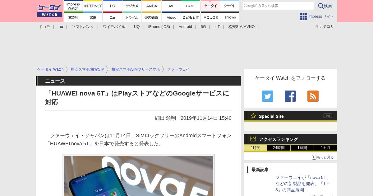Select the 1時間 ranking tab
Image resolution: width=373 pixels, height=196 pixels.
(256, 148)
